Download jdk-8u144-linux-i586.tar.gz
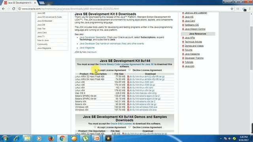The width and height of the screenshot is (253, 142). pos(142,85)
